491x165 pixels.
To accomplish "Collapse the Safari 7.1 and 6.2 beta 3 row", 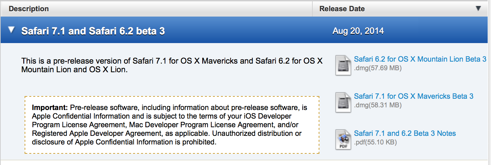I will (12, 30).
